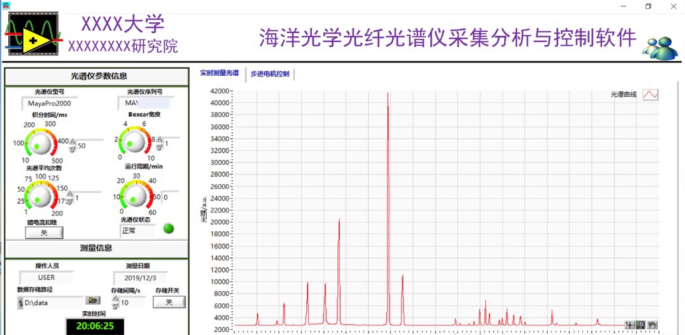
Task: Click the 积分时间 value field showing 50
Action: pyautogui.click(x=90, y=145)
